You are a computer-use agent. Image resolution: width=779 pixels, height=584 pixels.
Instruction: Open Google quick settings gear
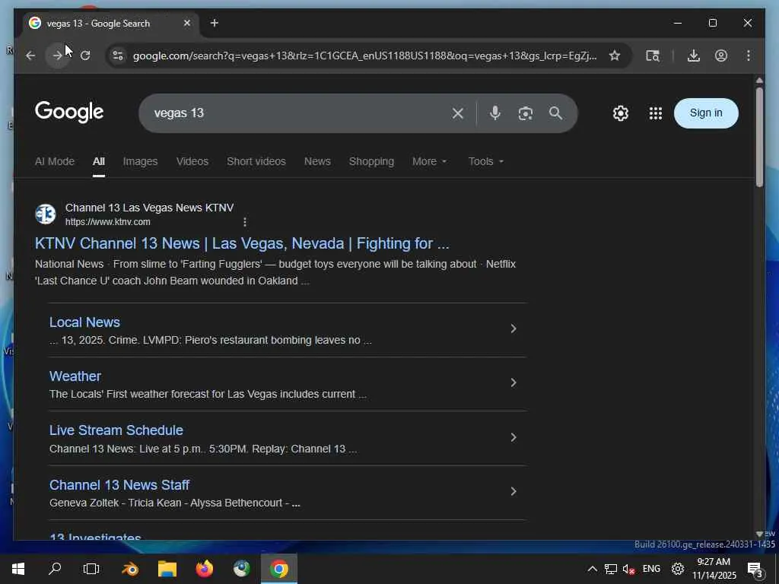pos(621,113)
